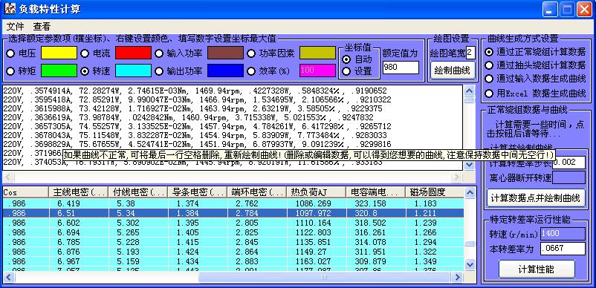The image size is (596, 288).
Task: Open the 查看 menu
Action: (42, 27)
